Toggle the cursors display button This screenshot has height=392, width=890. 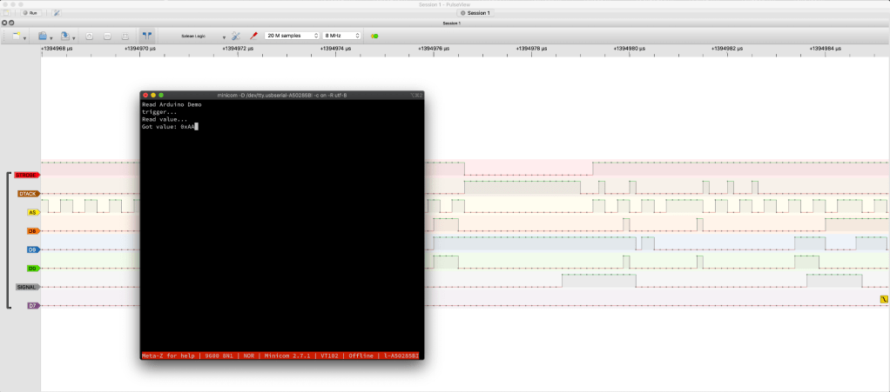pyautogui.click(x=147, y=37)
